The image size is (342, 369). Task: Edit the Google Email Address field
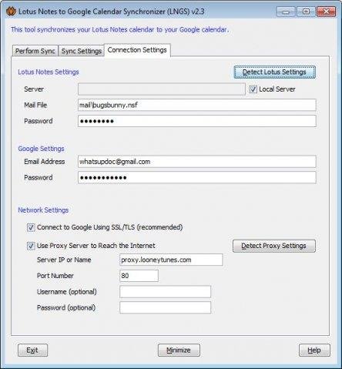(197, 162)
